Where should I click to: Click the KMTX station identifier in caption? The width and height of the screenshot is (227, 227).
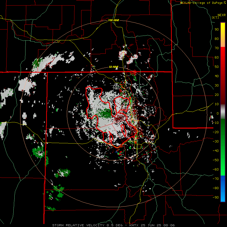click(x=134, y=225)
